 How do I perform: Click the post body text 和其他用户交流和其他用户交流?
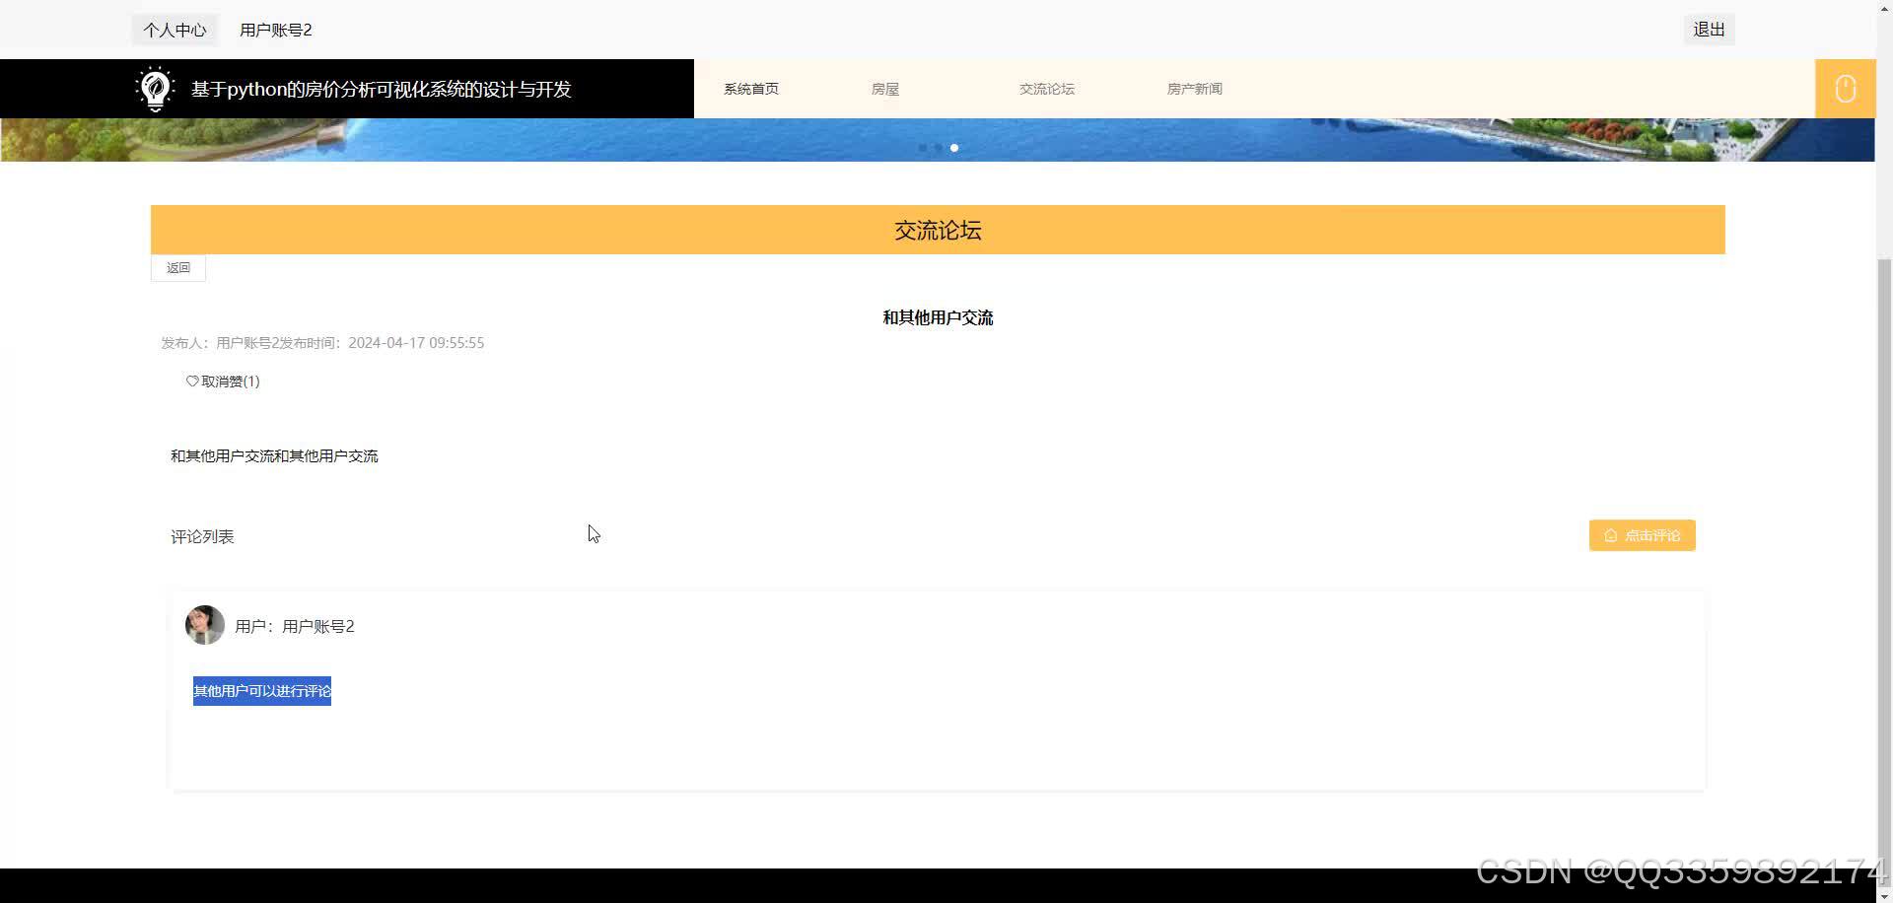pos(274,456)
